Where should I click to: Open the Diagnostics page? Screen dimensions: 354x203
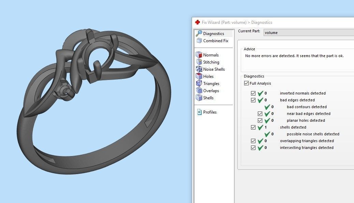(x=213, y=34)
